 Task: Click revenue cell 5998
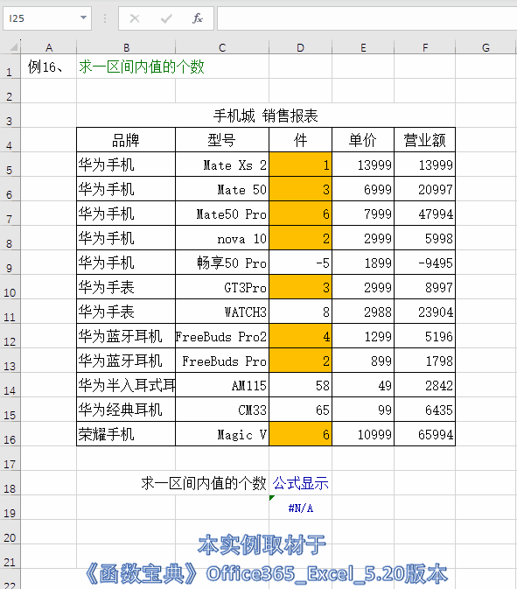(x=424, y=238)
